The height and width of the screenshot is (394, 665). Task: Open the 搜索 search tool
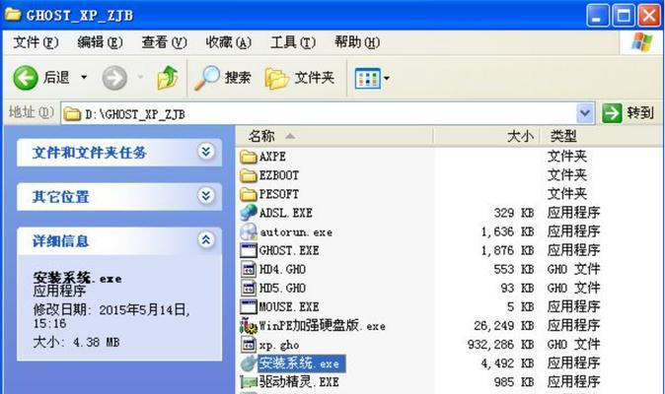point(223,78)
